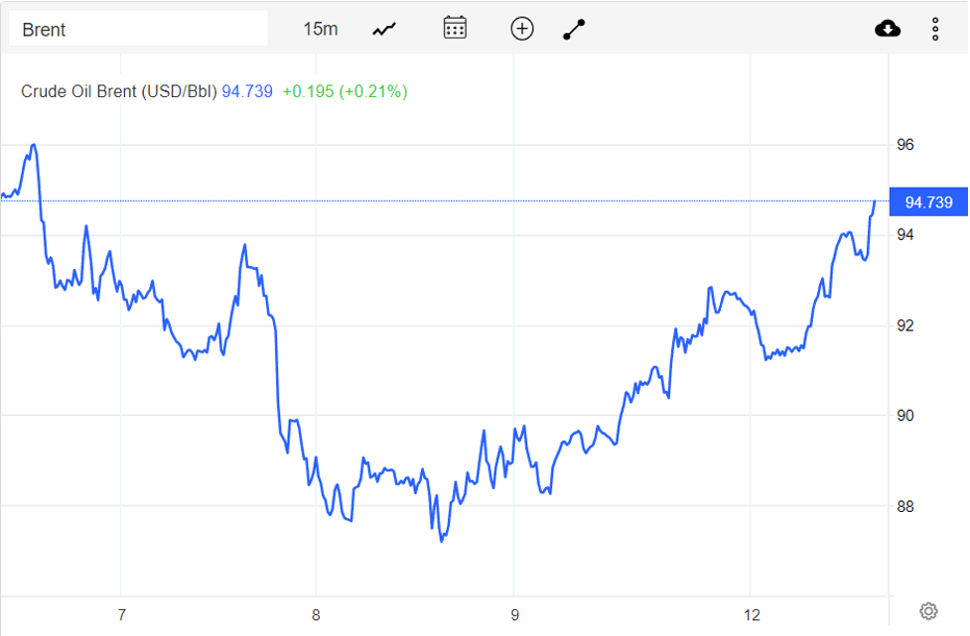
Task: Click the 88 price axis label
Action: [905, 507]
